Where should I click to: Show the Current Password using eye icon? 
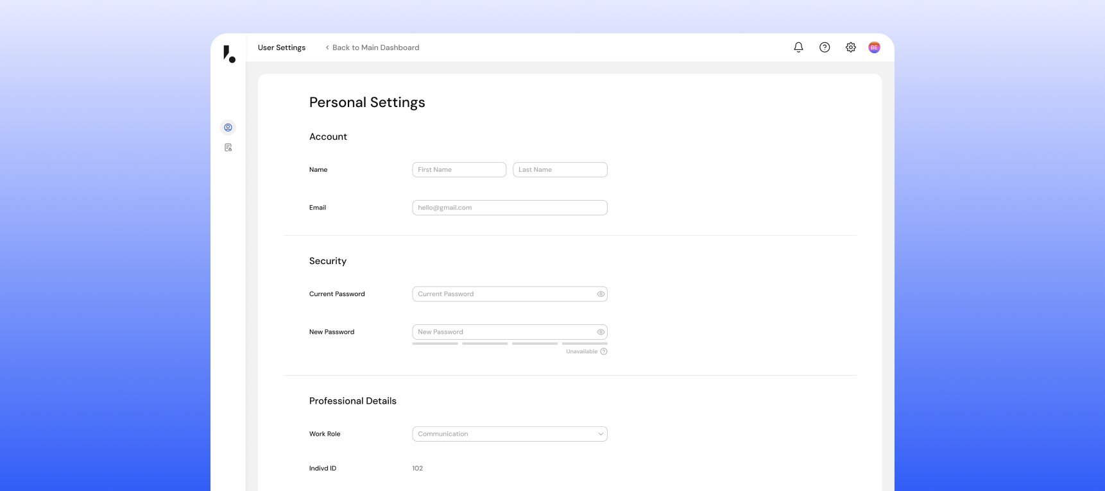click(x=601, y=294)
